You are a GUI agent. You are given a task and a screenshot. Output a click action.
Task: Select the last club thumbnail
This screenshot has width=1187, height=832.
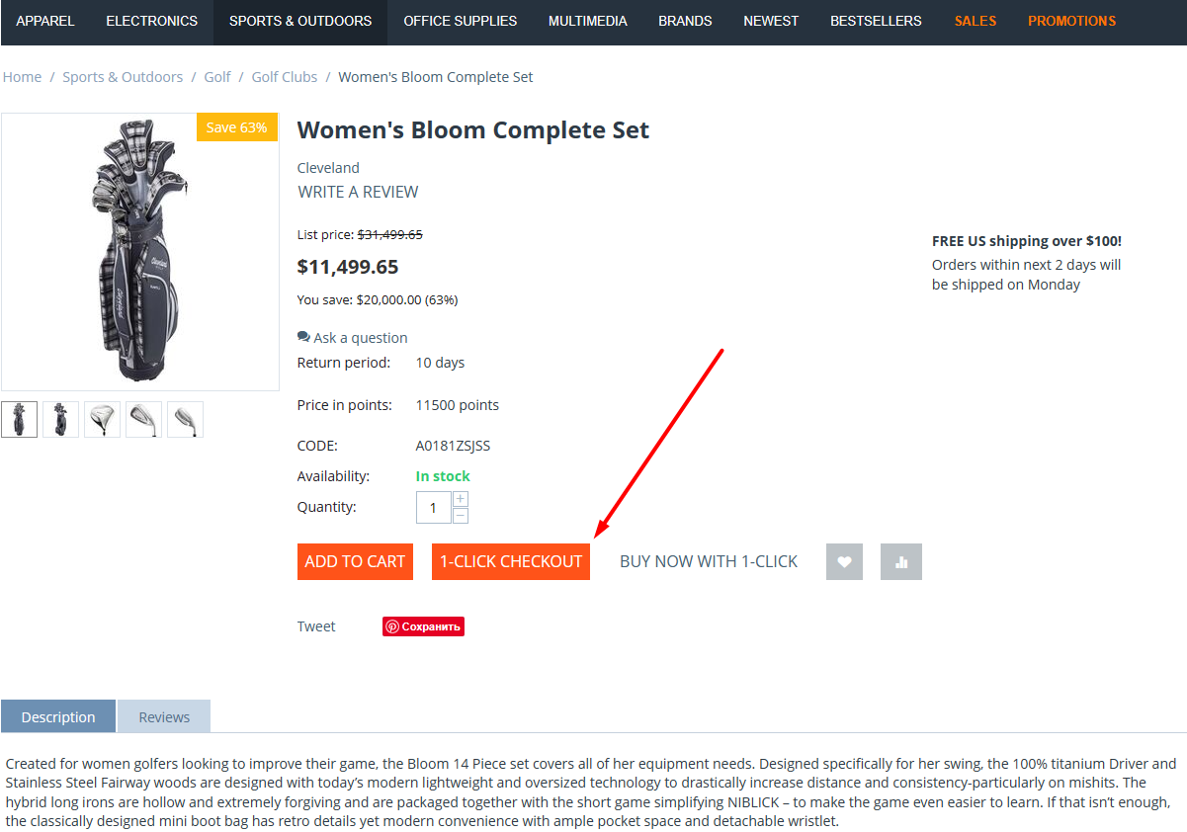[x=185, y=419]
